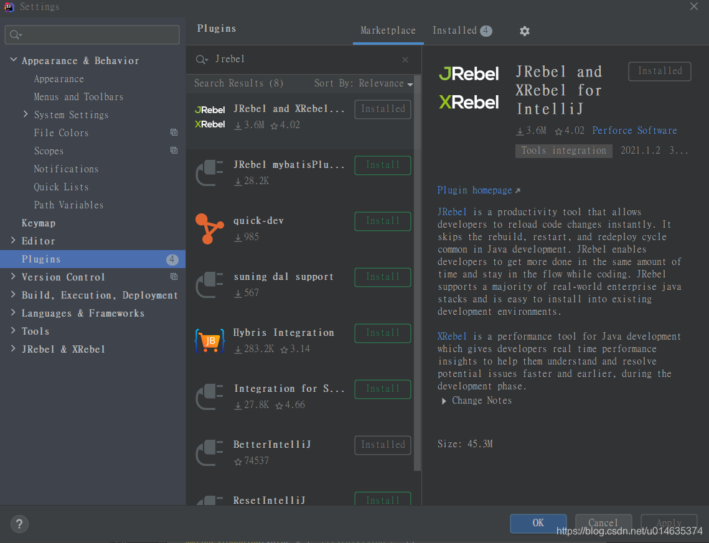
Task: Expand the Version Control section
Action: pyautogui.click(x=13, y=276)
